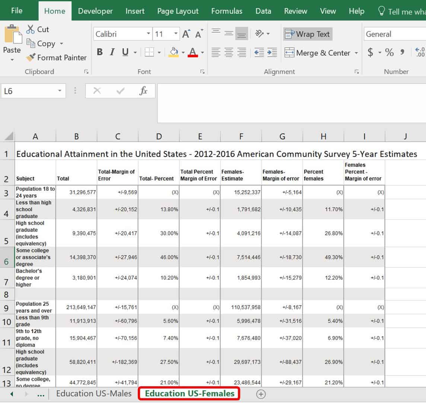Open the Calibri font name dropdown

coord(148,33)
